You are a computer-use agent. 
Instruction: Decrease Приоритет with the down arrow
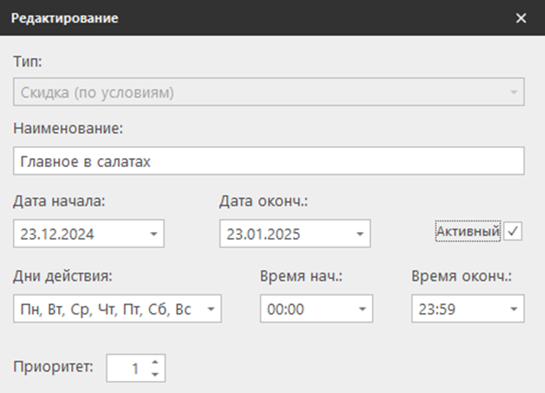[x=155, y=374]
